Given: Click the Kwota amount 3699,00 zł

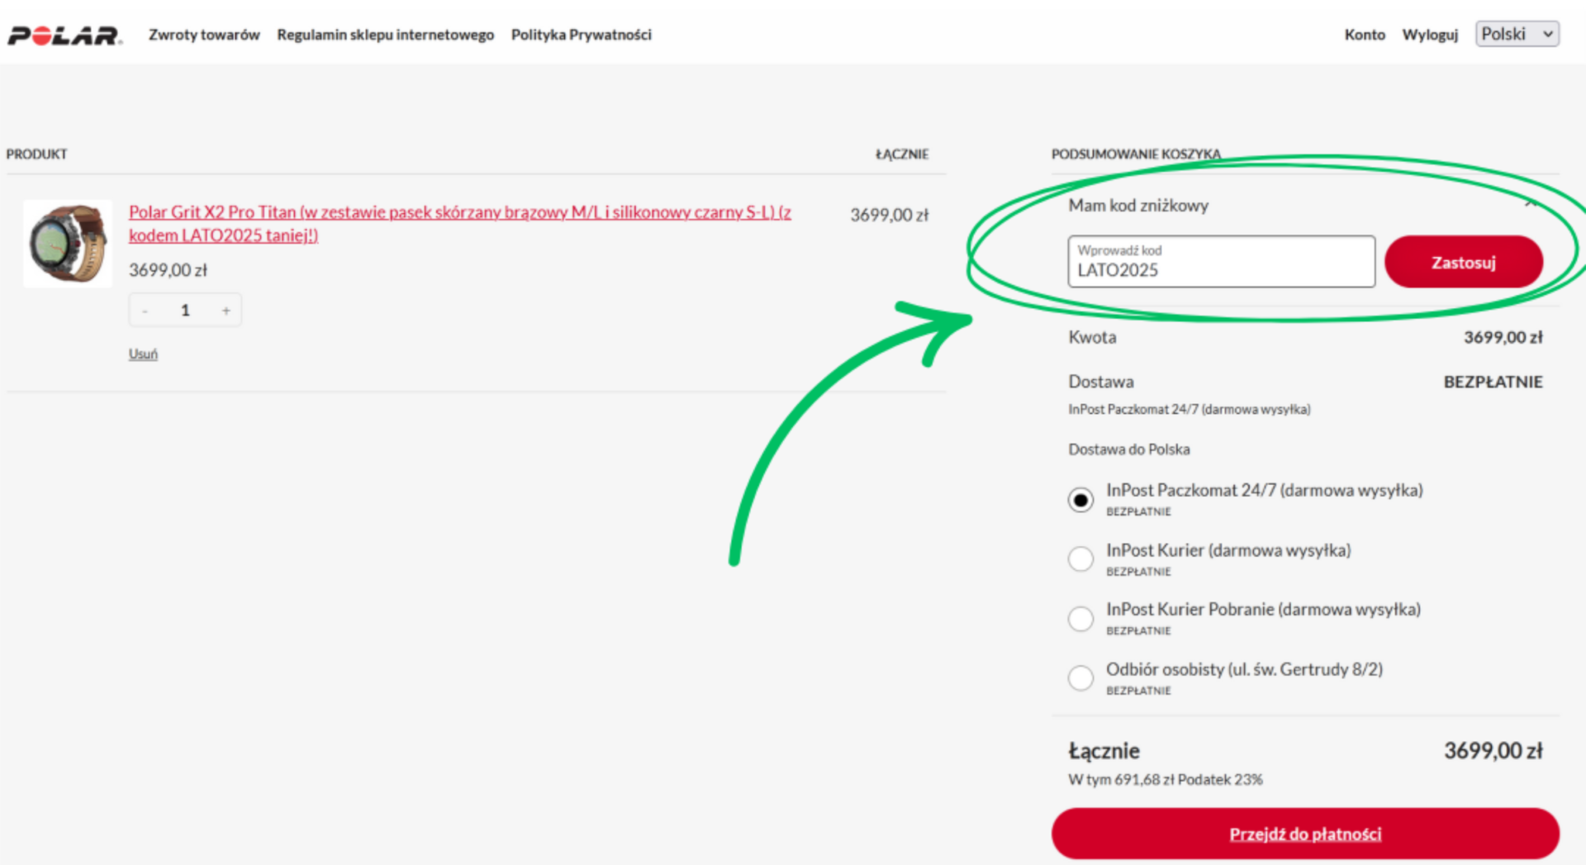Looking at the screenshot, I should 1503,337.
